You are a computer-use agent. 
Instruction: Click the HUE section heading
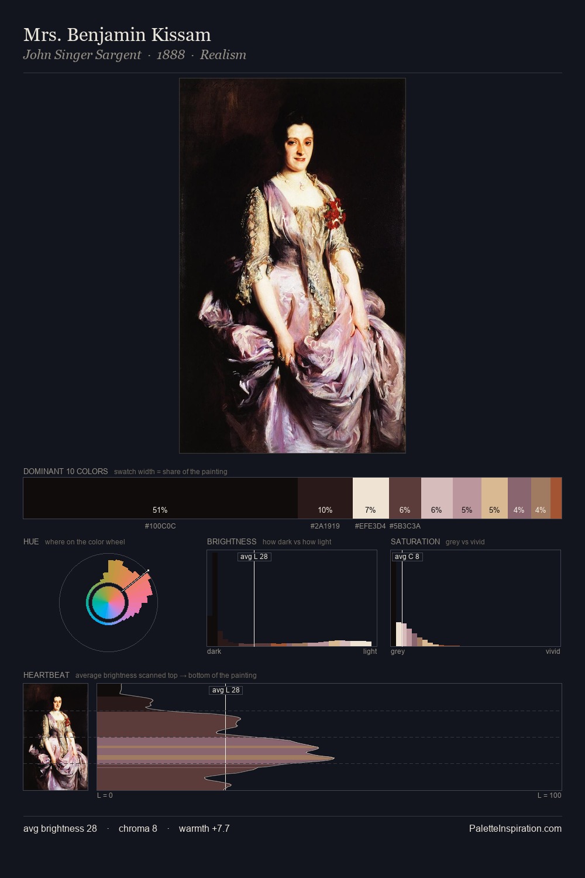(x=31, y=541)
